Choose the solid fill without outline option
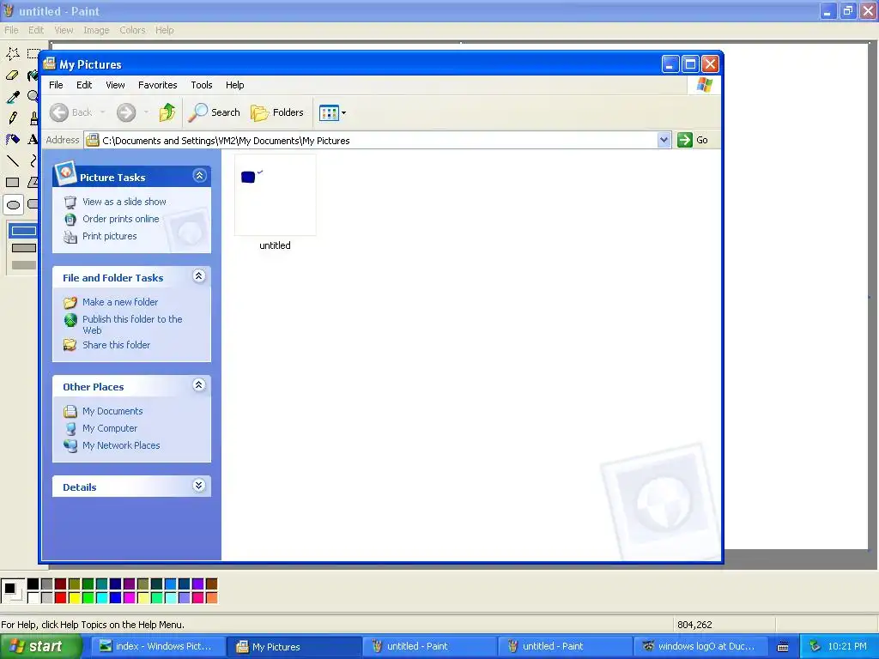Viewport: 879px width, 659px height. [23, 265]
